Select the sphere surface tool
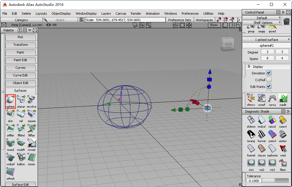292x187 pixels. point(11,101)
